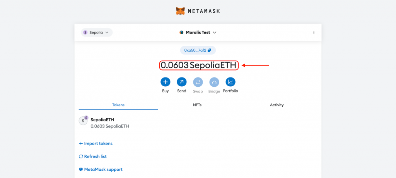Image resolution: width=396 pixels, height=178 pixels.
Task: Switch to the Activity tab
Action: point(277,105)
